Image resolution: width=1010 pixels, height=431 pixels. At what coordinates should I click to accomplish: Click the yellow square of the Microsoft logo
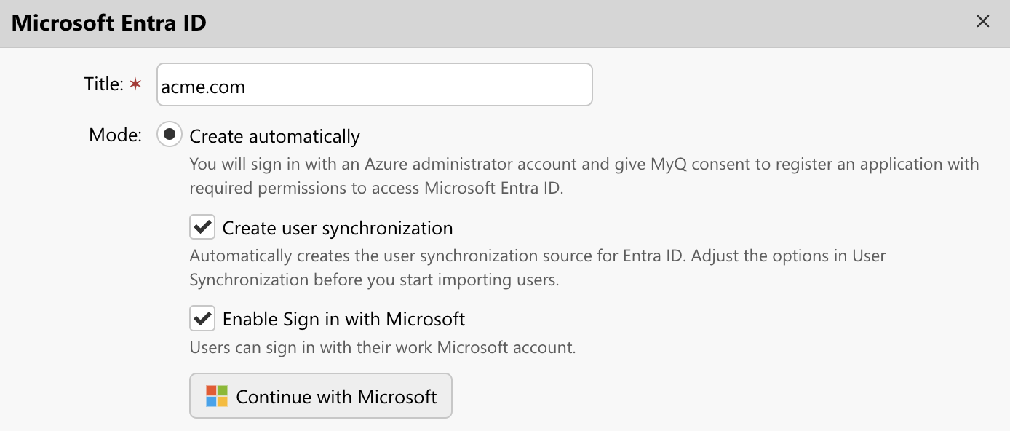[x=222, y=401]
